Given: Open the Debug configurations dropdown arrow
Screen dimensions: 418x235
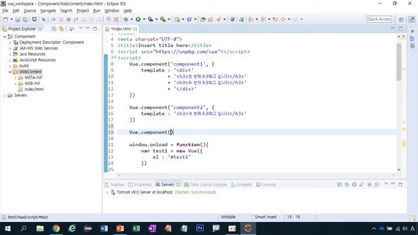Looking at the screenshot, I should (x=132, y=19).
